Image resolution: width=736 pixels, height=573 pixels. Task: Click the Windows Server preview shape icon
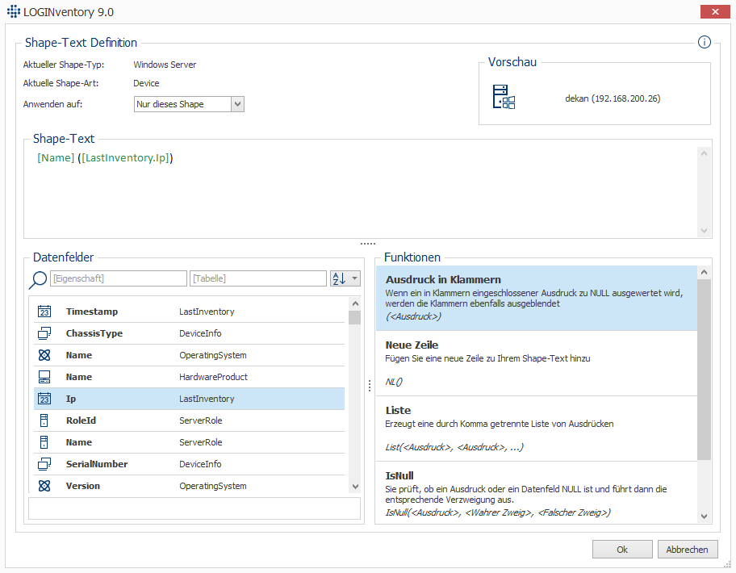tap(504, 97)
